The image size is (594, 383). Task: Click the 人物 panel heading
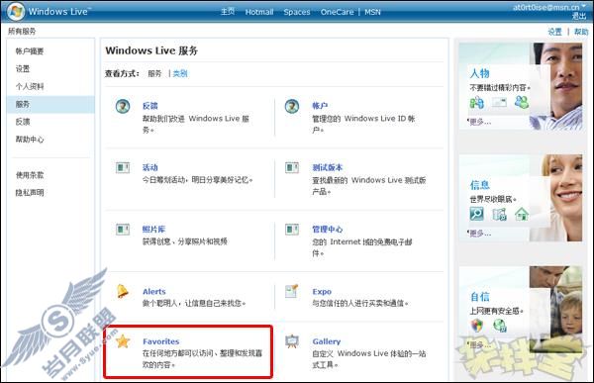pos(480,73)
